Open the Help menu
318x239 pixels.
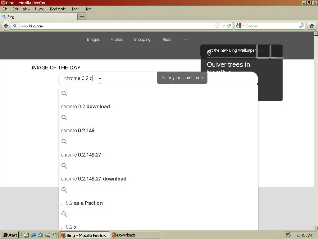click(x=88, y=9)
